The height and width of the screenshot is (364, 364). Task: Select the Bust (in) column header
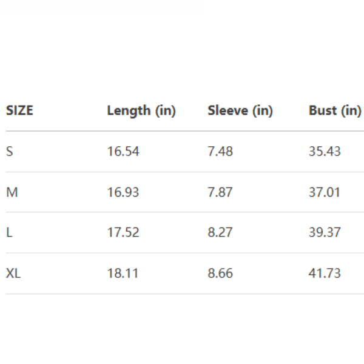click(x=335, y=110)
